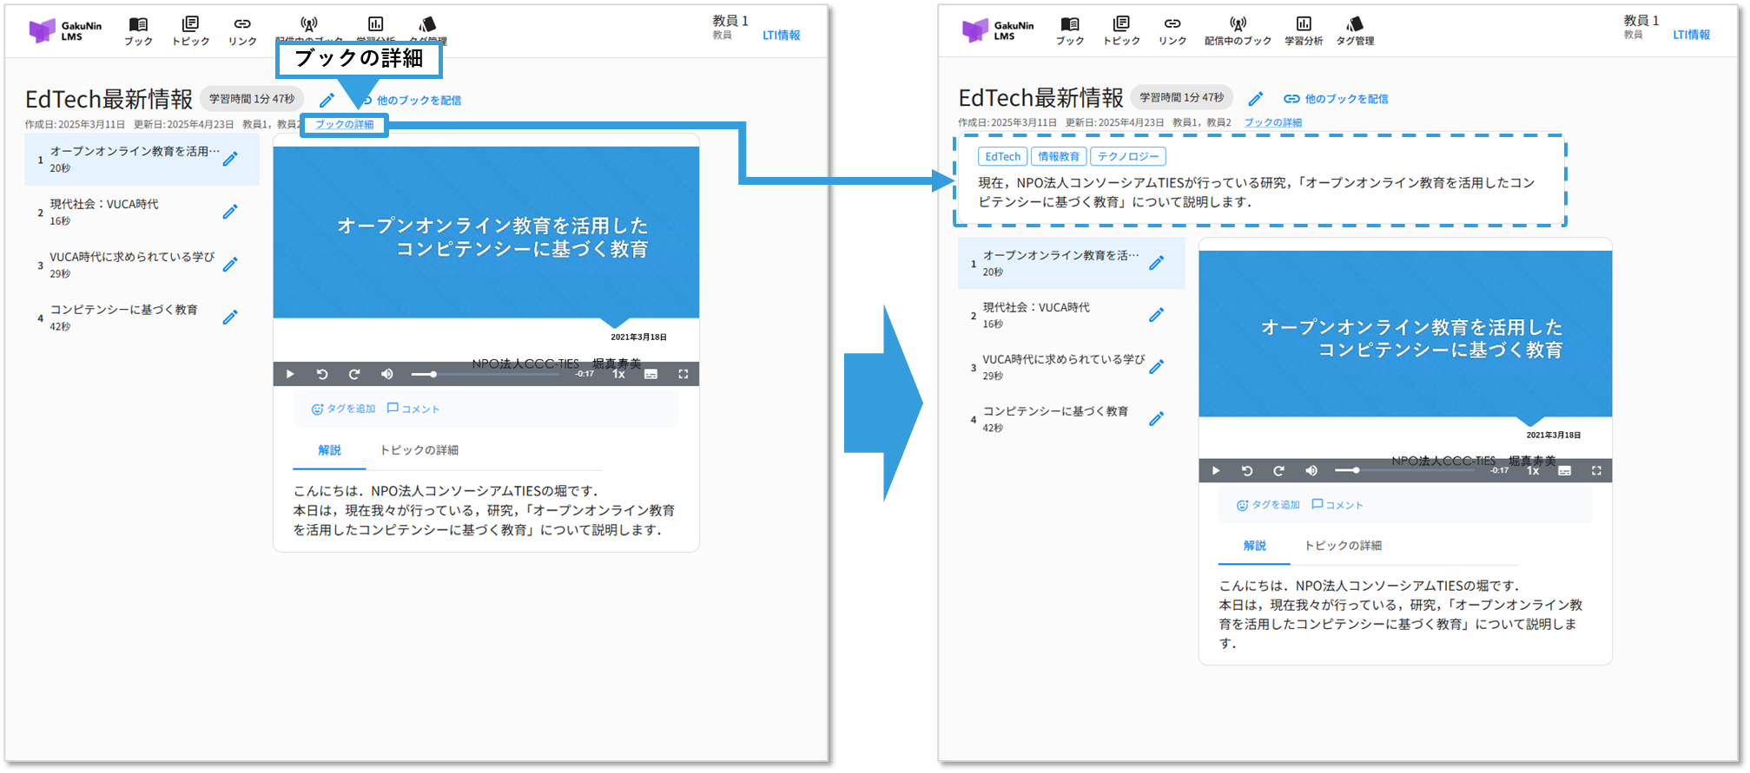The height and width of the screenshot is (773, 1750).
Task: Click pencil icon beside 現代社会:VUCA時代 in left panel
Action: point(230,212)
